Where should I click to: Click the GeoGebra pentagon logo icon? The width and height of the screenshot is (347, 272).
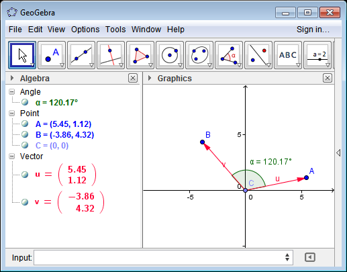click(12, 12)
